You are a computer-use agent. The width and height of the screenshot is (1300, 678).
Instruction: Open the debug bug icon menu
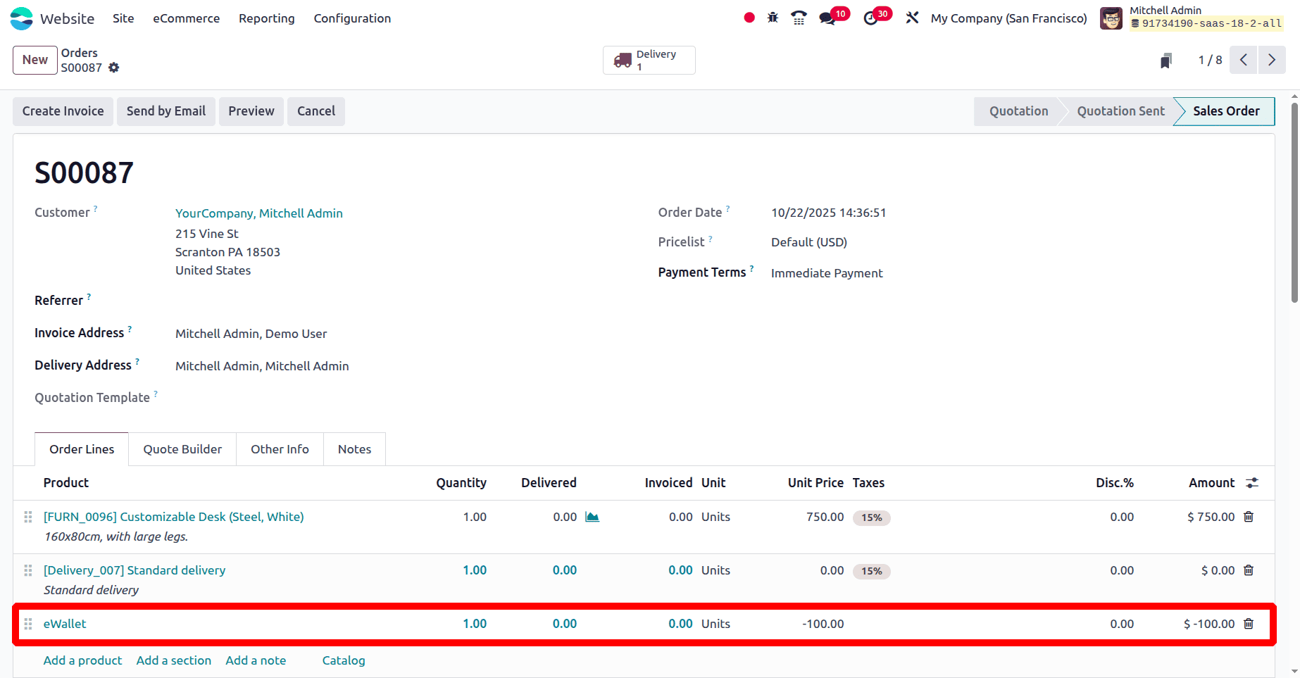(x=773, y=18)
